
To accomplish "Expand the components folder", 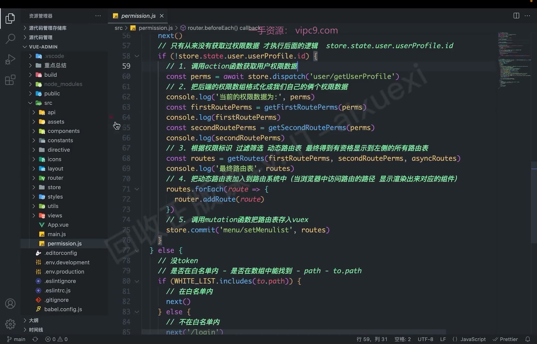I will coord(64,131).
